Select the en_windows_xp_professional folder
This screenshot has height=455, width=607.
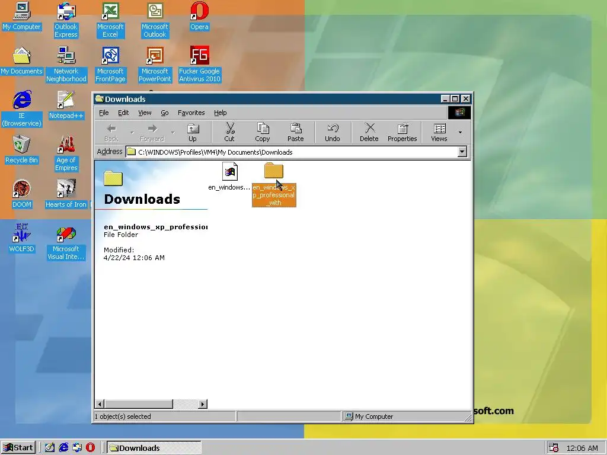click(274, 185)
